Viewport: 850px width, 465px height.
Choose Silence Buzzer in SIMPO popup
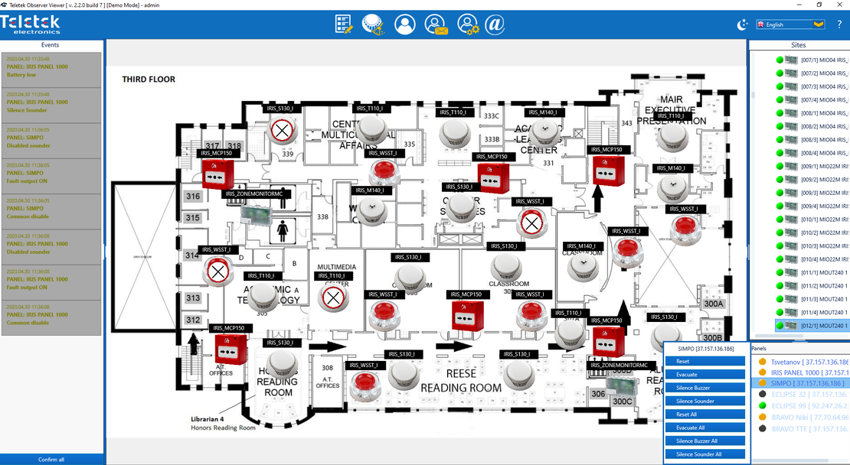tap(705, 388)
